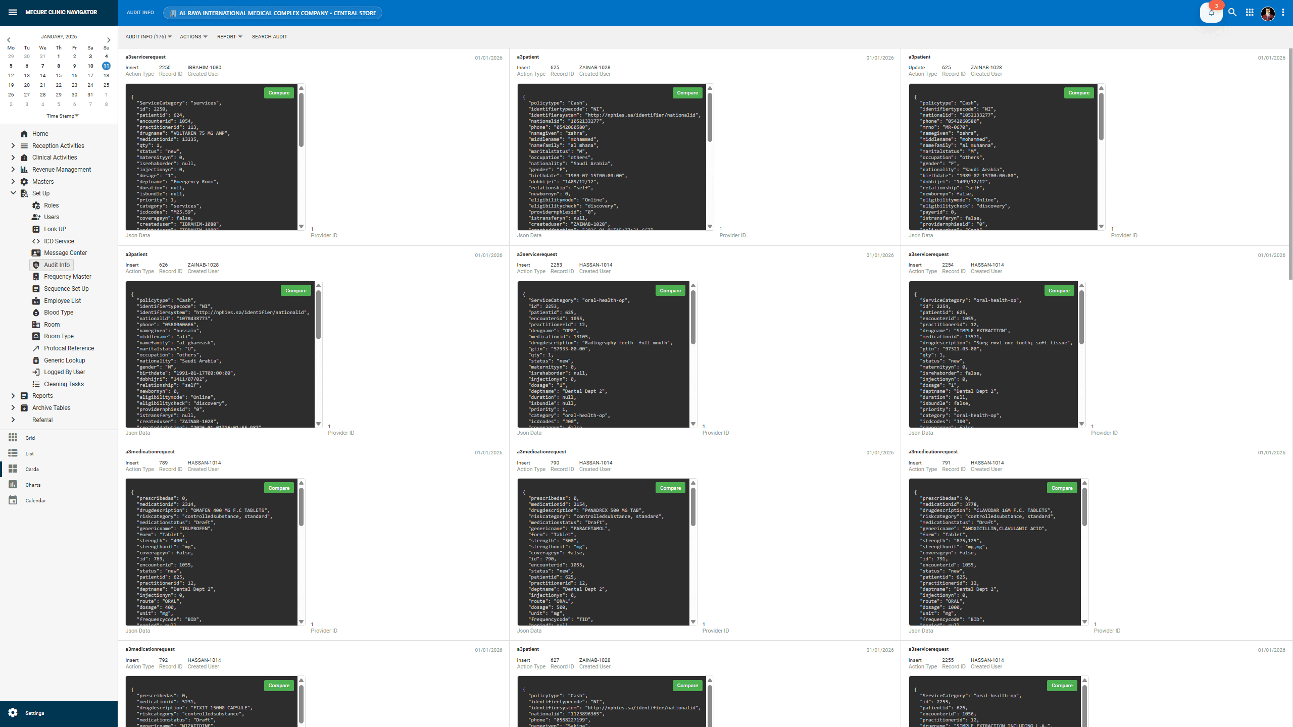Switch to Charts view icon
Viewport: 1293px width, 727px height.
pyautogui.click(x=13, y=485)
